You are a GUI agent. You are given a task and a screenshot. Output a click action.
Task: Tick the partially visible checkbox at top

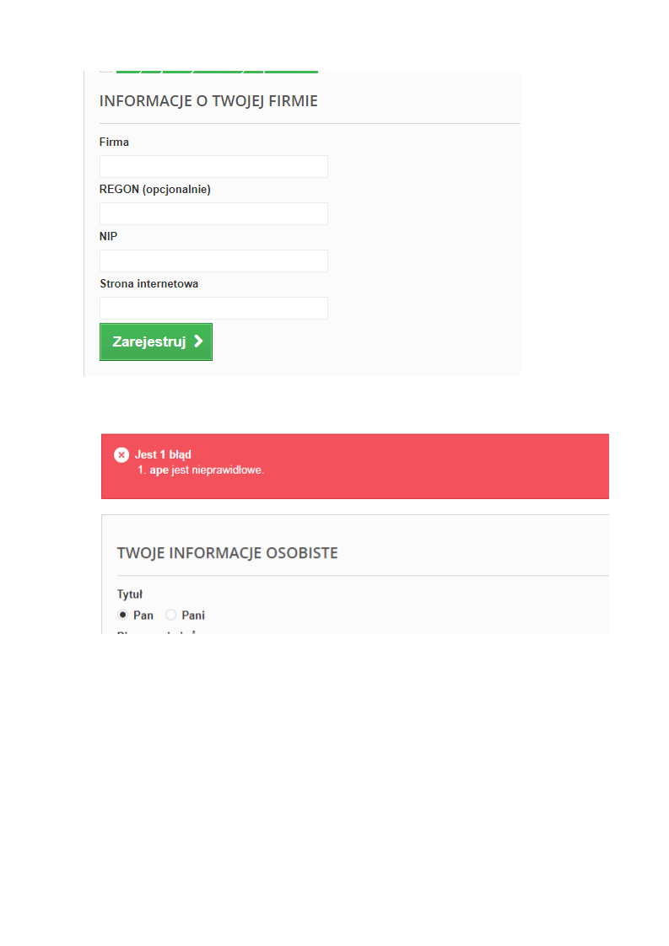105,71
